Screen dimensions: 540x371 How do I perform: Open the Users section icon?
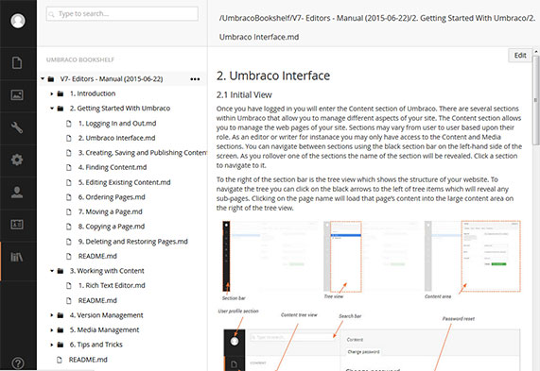coord(17,192)
